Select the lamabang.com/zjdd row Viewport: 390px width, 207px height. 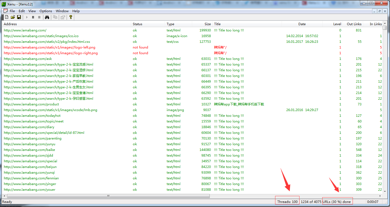(192, 156)
